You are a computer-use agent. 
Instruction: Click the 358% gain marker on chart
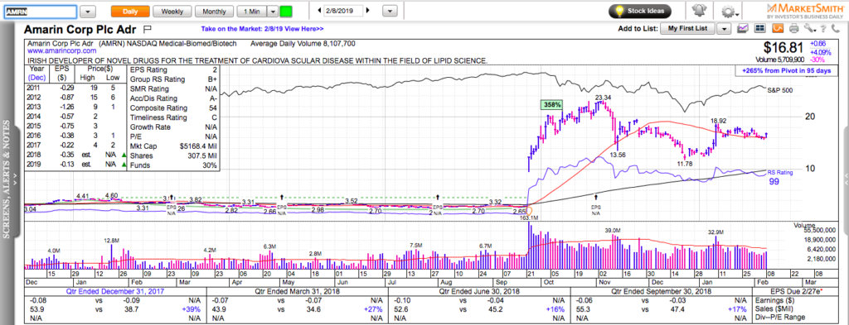click(551, 105)
